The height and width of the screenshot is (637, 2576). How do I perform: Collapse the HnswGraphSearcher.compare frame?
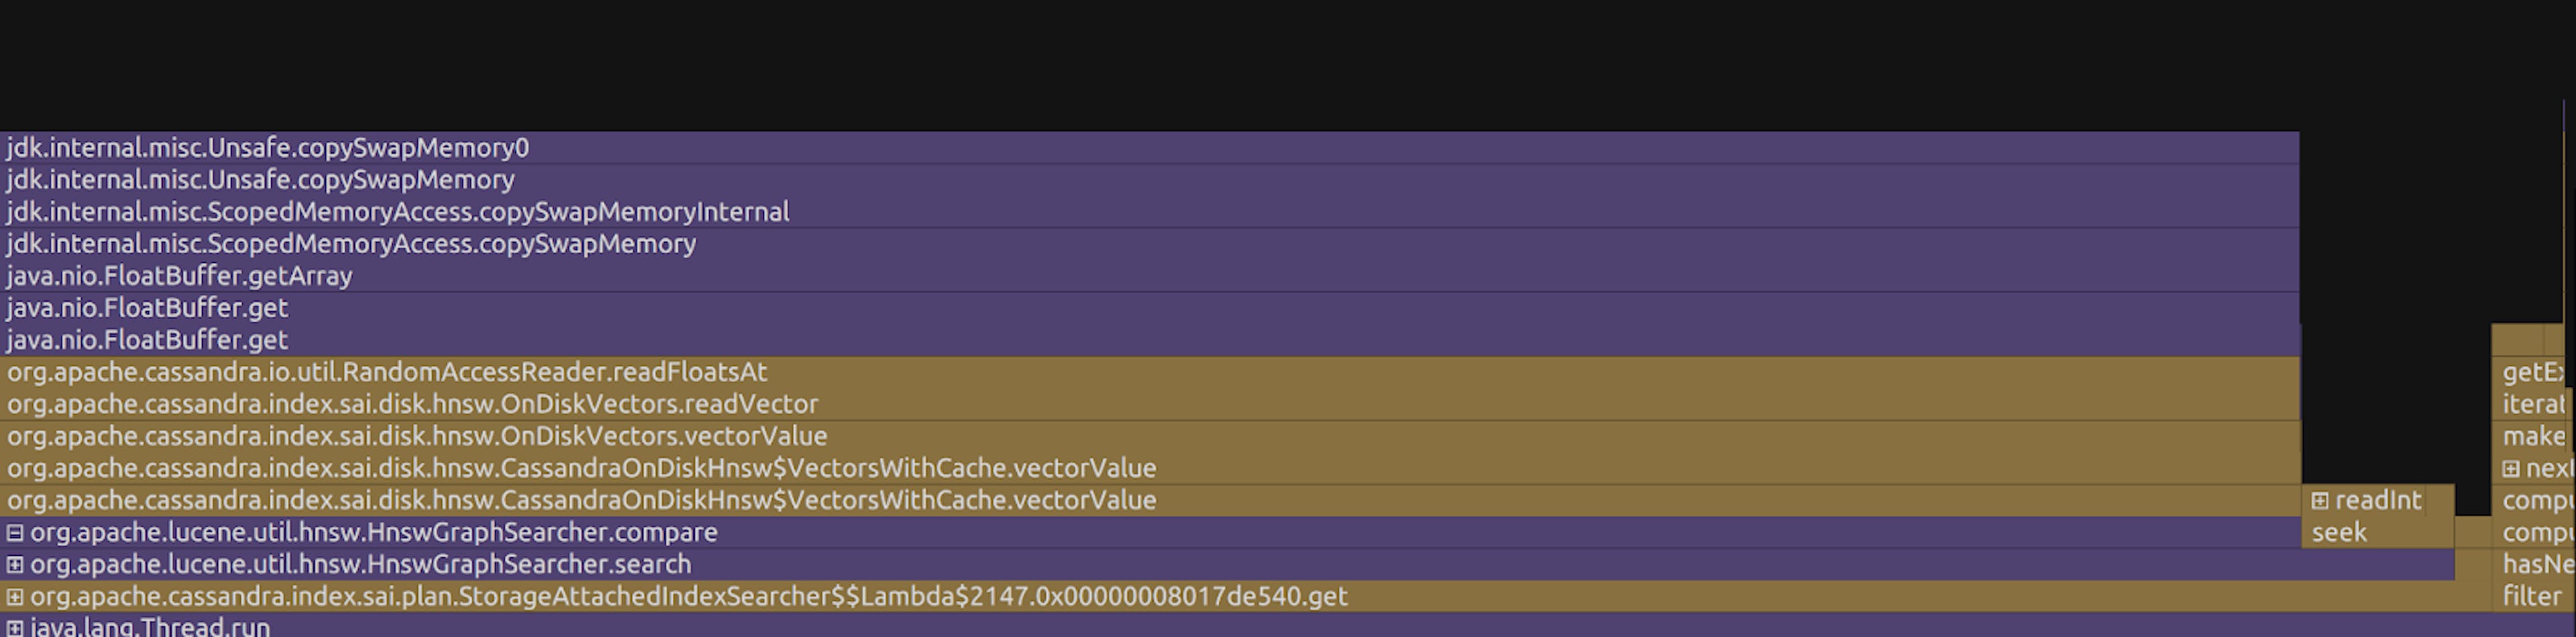[x=15, y=532]
